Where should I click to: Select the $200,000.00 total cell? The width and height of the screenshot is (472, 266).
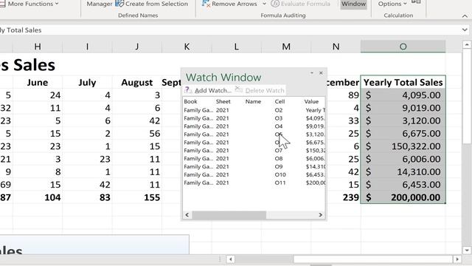tap(403, 197)
